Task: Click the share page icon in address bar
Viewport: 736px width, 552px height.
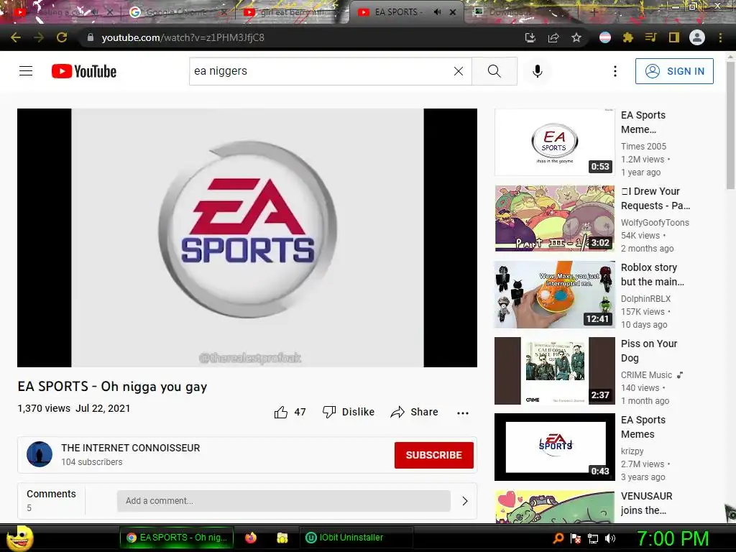Action: [553, 37]
